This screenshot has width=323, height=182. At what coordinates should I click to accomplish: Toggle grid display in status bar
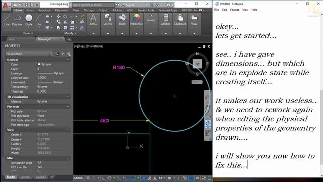pos(88,178)
